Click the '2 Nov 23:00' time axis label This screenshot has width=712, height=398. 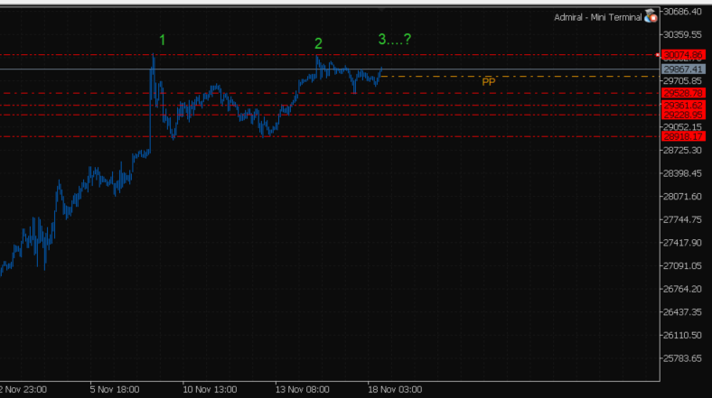click(x=23, y=389)
